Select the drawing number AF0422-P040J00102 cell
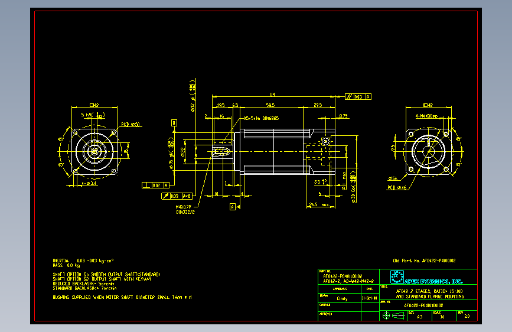This screenshot has height=332, width=512. tap(423, 306)
